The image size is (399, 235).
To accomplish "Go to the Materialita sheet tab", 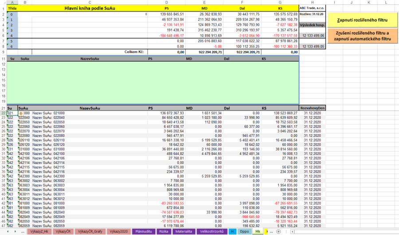I will click(x=184, y=231).
